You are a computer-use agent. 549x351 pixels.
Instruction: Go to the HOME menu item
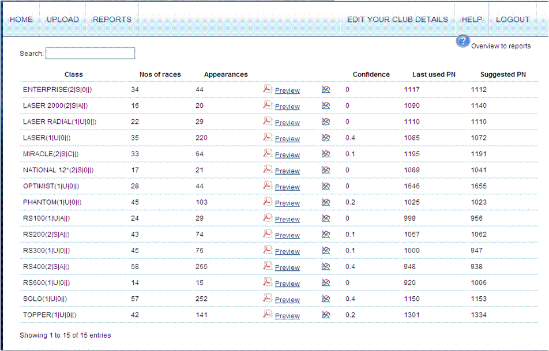pyautogui.click(x=21, y=20)
